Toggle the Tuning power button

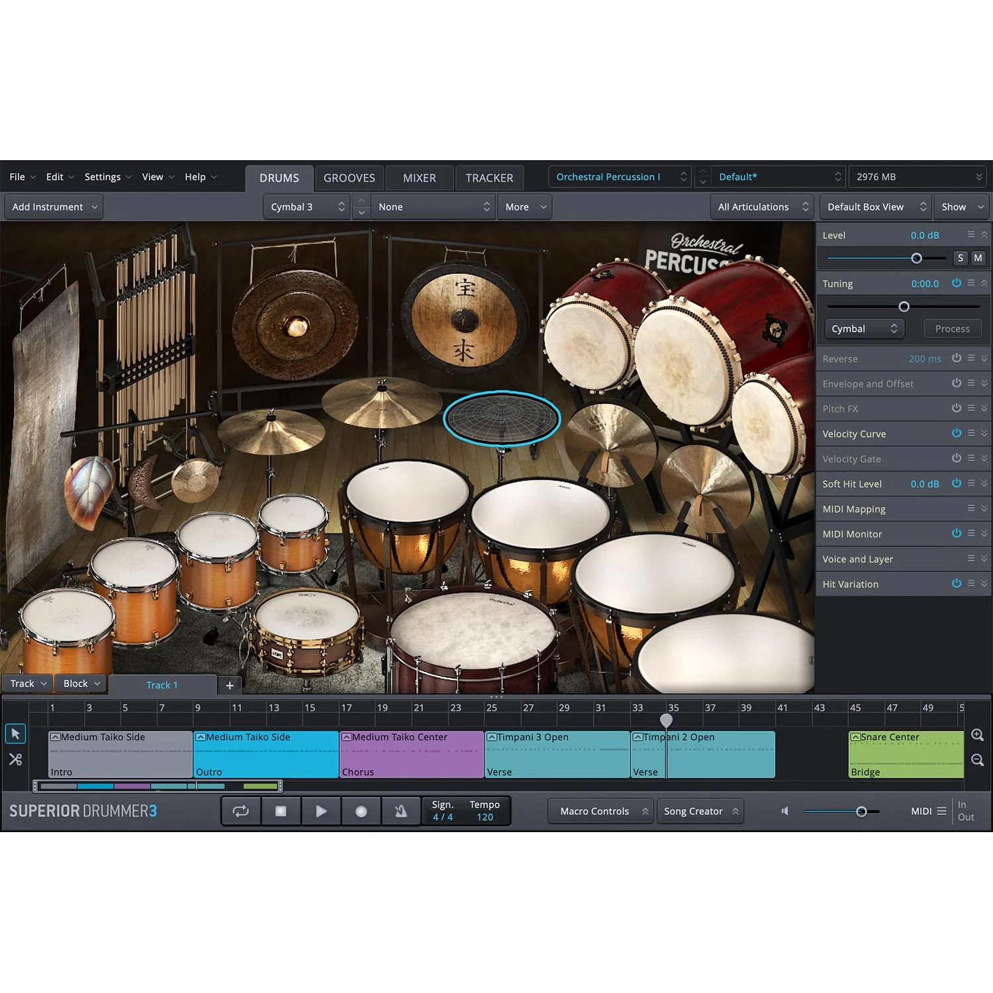click(957, 283)
